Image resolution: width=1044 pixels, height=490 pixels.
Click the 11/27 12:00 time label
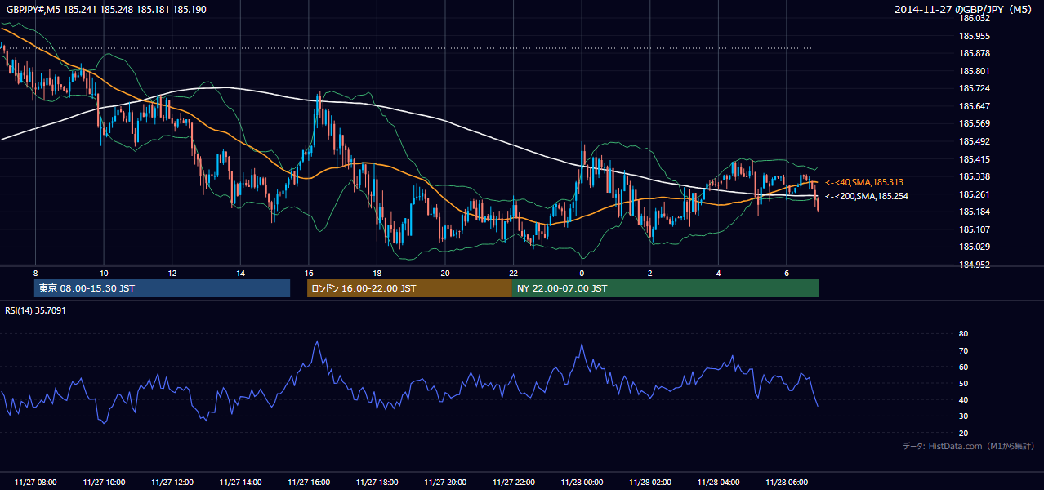click(172, 483)
